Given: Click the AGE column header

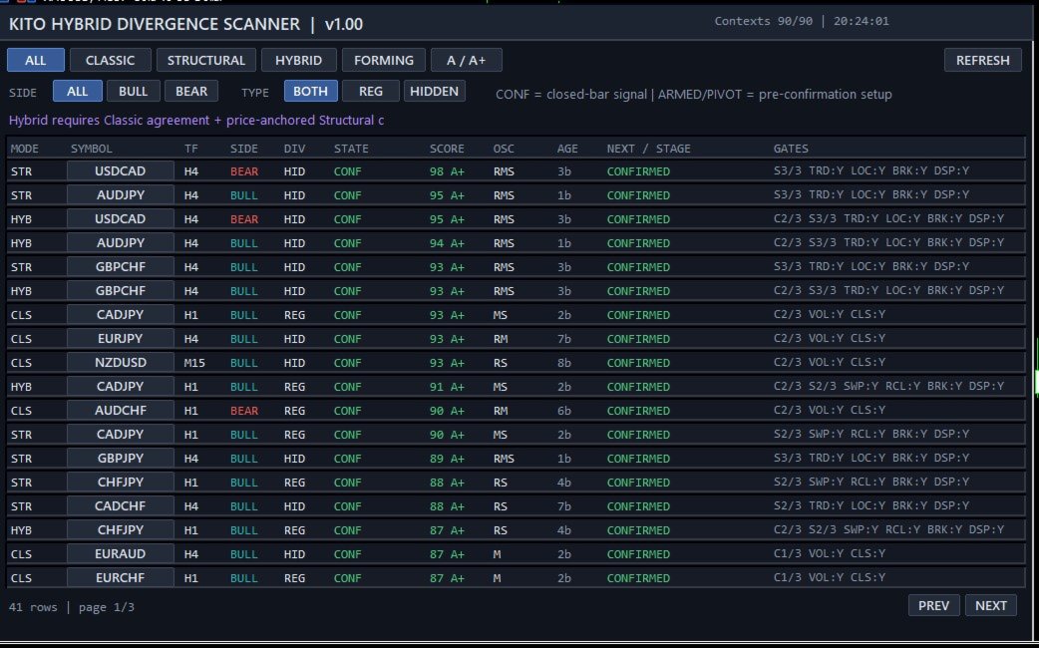Looking at the screenshot, I should click(567, 149).
